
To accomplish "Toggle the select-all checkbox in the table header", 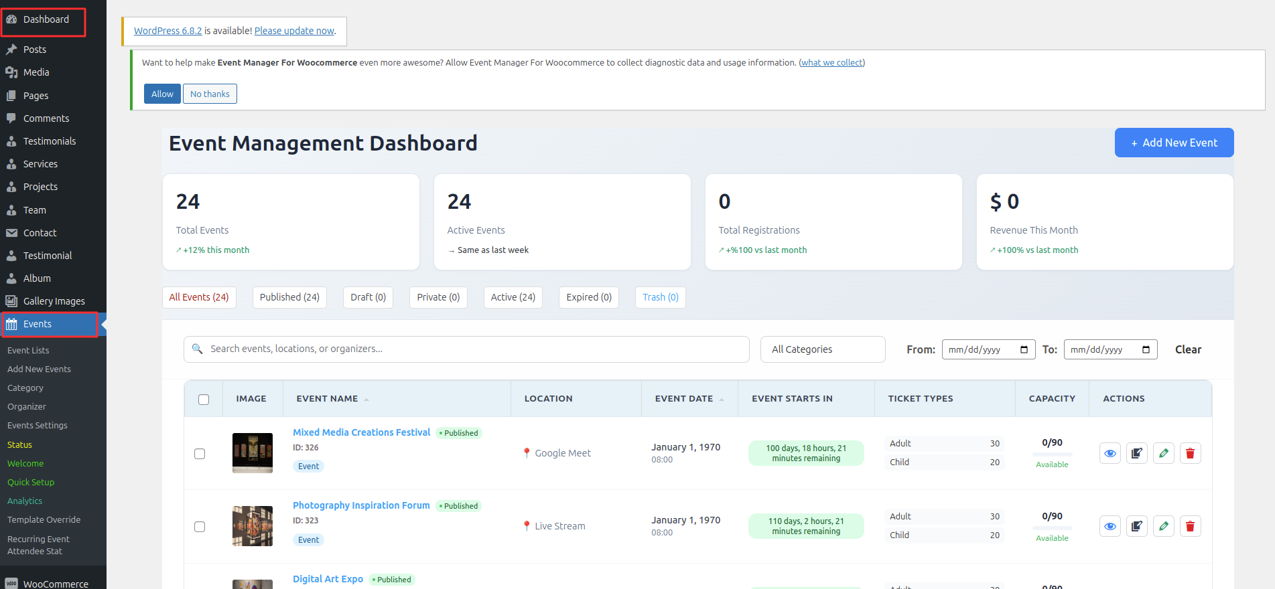I will tap(204, 400).
